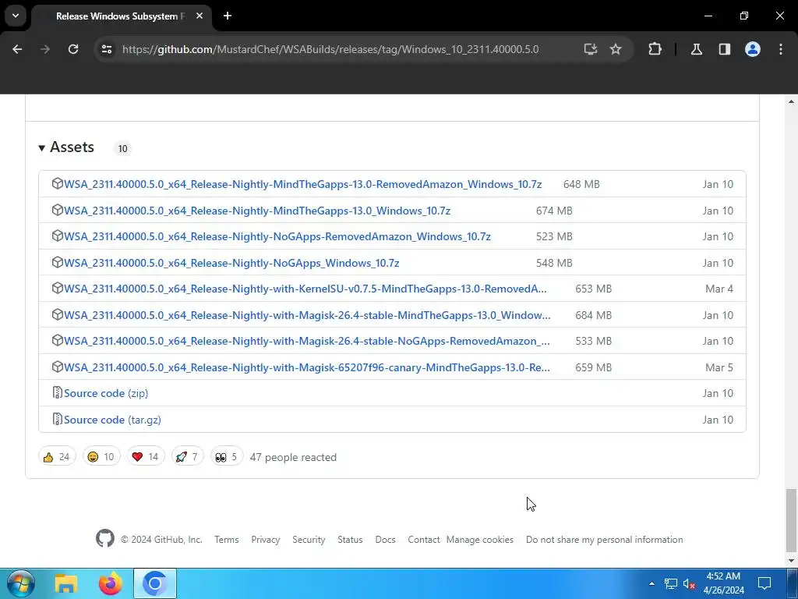The width and height of the screenshot is (798, 599).
Task: Click package icon of the 659 MB asset
Action: click(x=58, y=367)
